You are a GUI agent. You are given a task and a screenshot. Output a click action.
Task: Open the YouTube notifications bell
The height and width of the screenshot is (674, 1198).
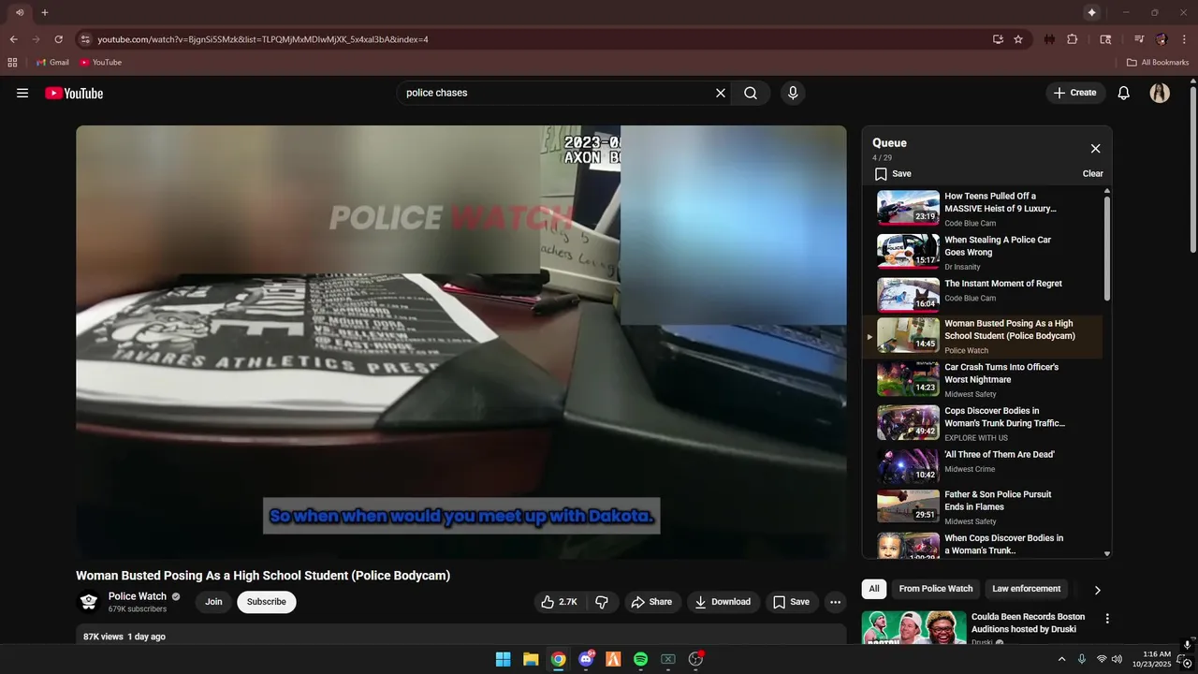click(x=1124, y=93)
